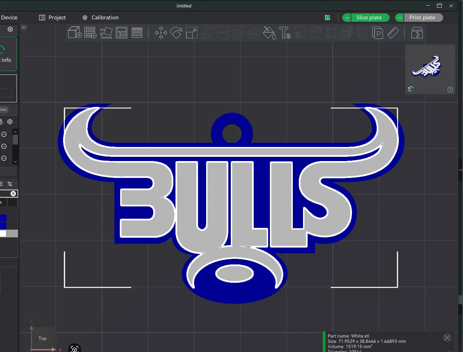This screenshot has width=463, height=352.
Task: Switch to the Device tab
Action: 9,18
